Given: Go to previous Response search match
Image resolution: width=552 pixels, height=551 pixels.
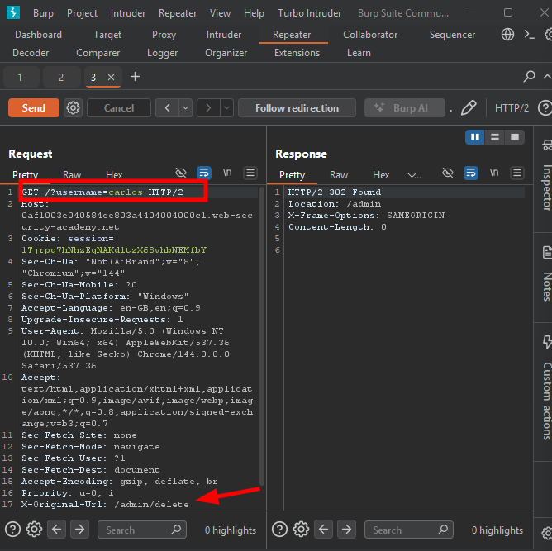Looking at the screenshot, I should pos(324,530).
